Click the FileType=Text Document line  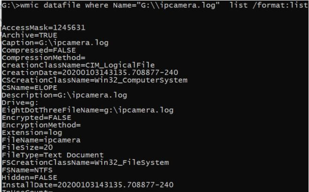tap(53, 155)
